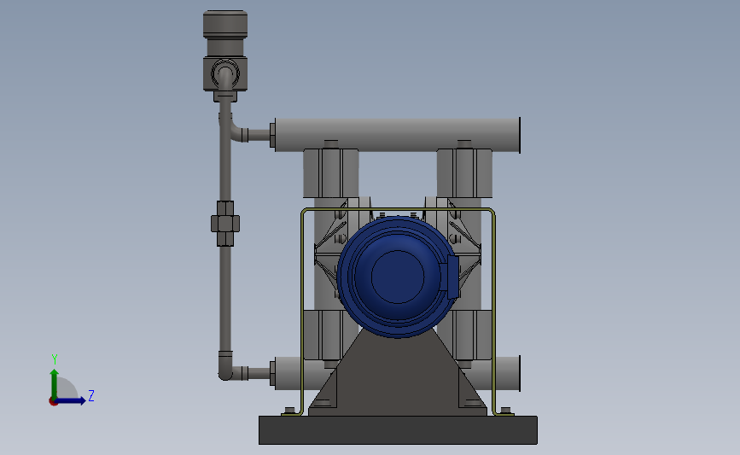Pick the left anchor bolt on base
The image size is (740, 455).
290,411
